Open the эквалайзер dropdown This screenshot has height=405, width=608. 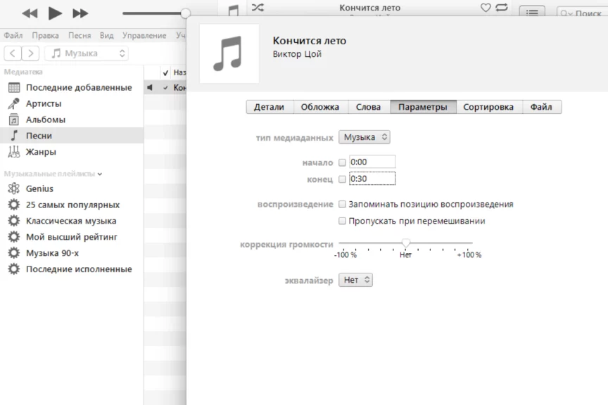click(x=356, y=280)
